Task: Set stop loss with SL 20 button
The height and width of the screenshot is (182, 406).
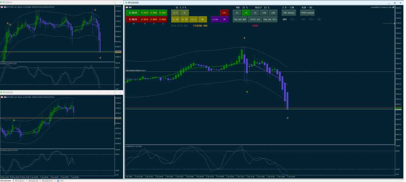Action: [x=175, y=20]
